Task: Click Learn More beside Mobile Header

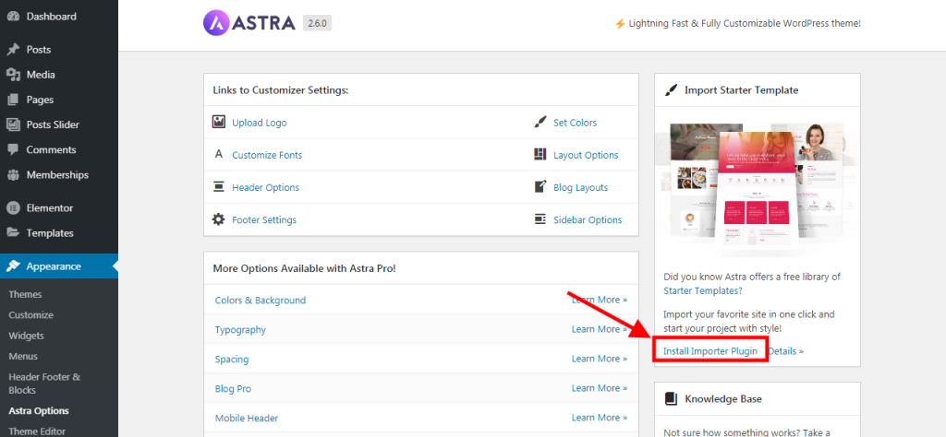Action: point(600,418)
